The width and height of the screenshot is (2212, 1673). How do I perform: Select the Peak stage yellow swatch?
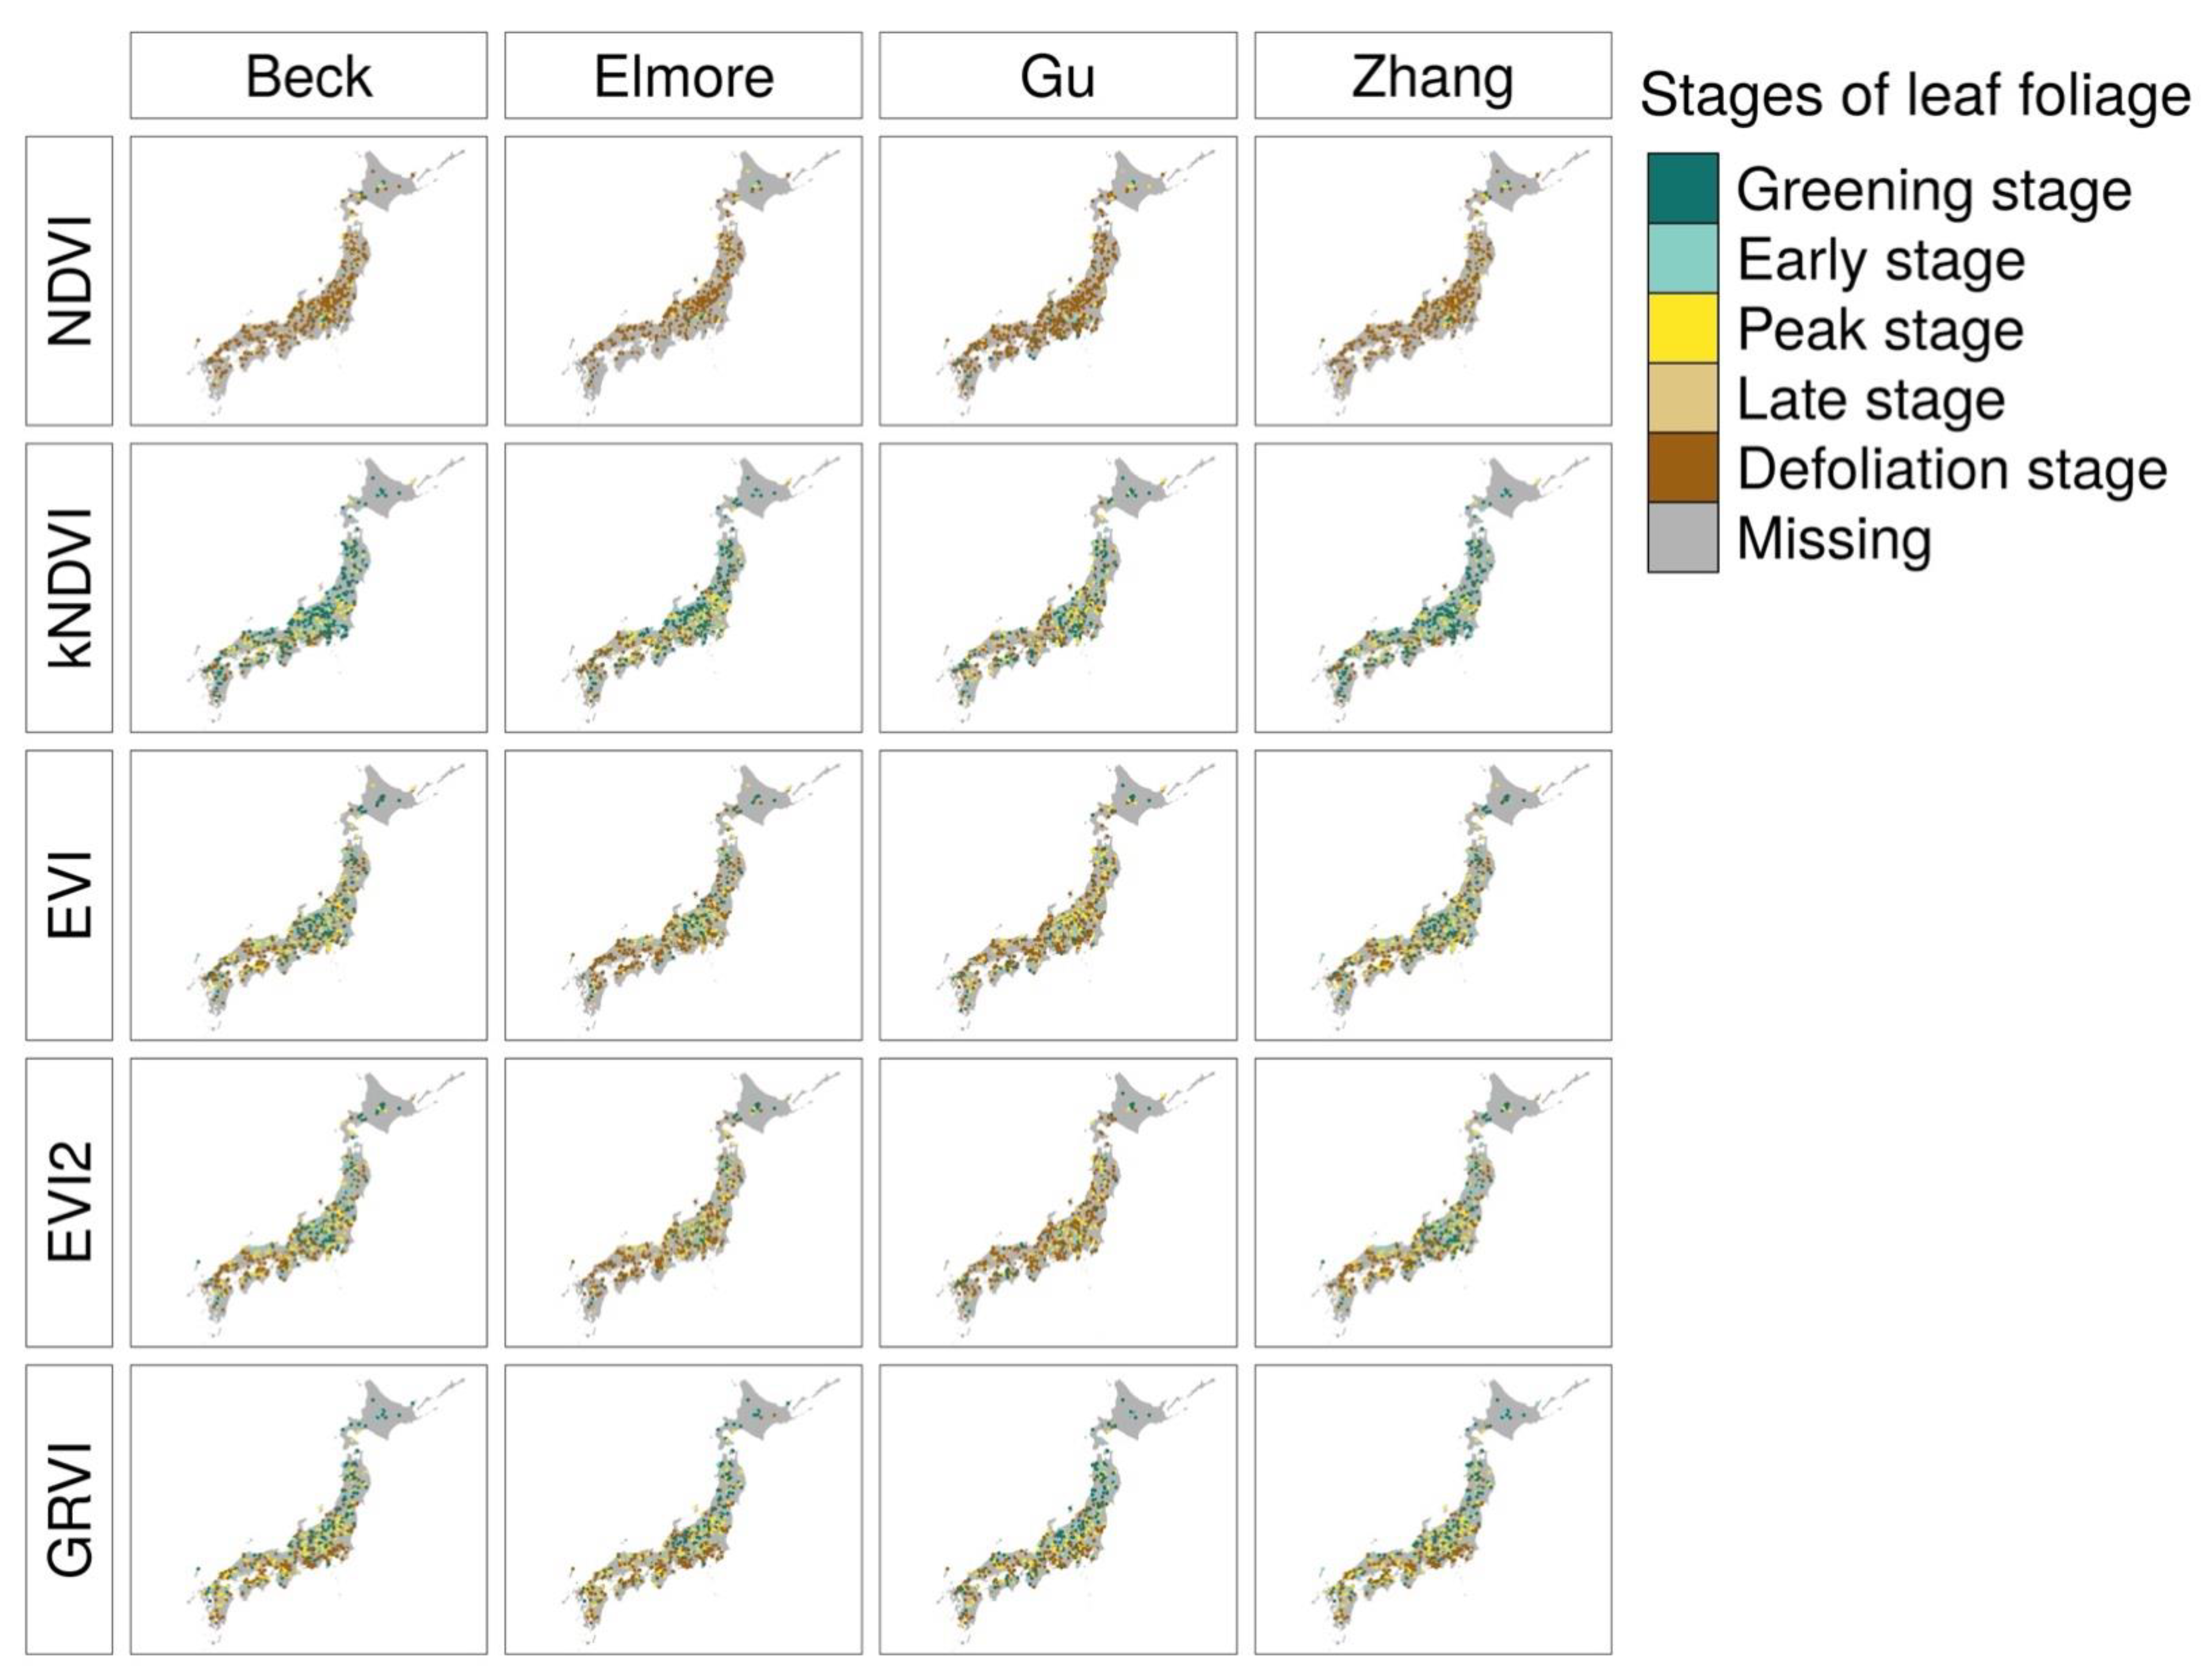pyautogui.click(x=1682, y=328)
